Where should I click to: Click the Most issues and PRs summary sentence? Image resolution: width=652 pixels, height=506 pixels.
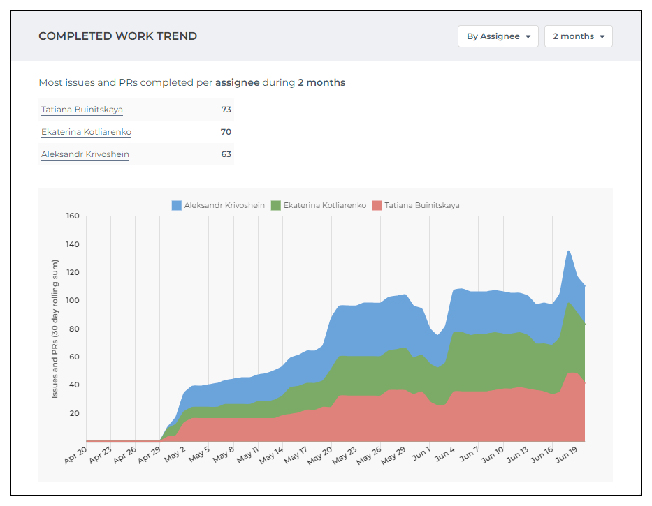tap(191, 82)
